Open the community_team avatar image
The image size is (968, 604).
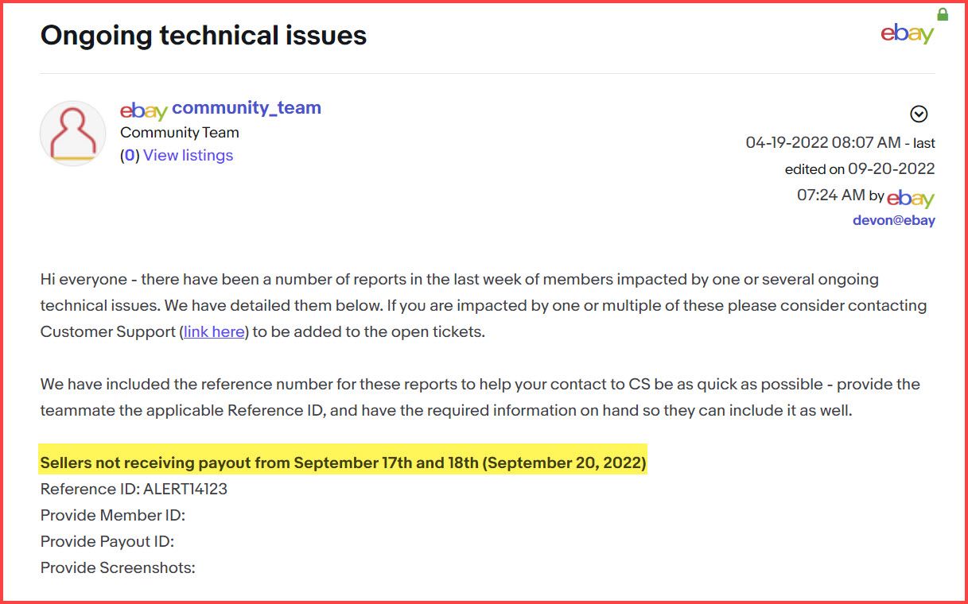[73, 134]
